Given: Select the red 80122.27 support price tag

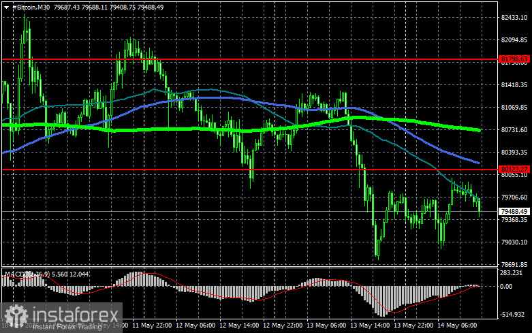Looking at the screenshot, I should (x=514, y=169).
